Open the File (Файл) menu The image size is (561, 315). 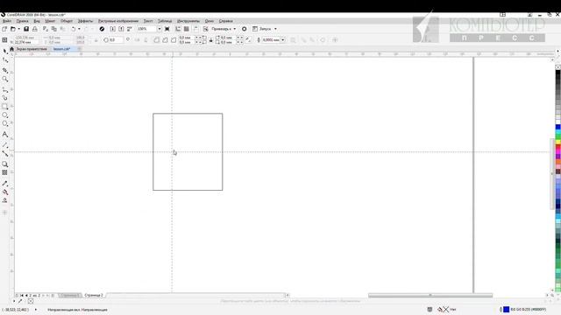click(x=6, y=21)
